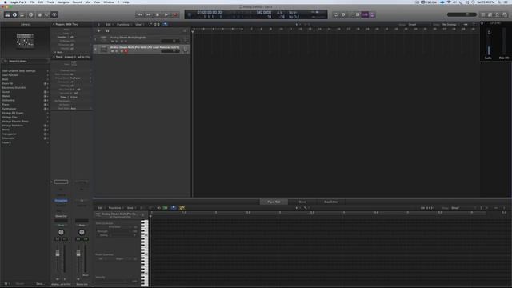The width and height of the screenshot is (512, 288).
Task: Switch to the Step Editor tab
Action: [x=330, y=202]
